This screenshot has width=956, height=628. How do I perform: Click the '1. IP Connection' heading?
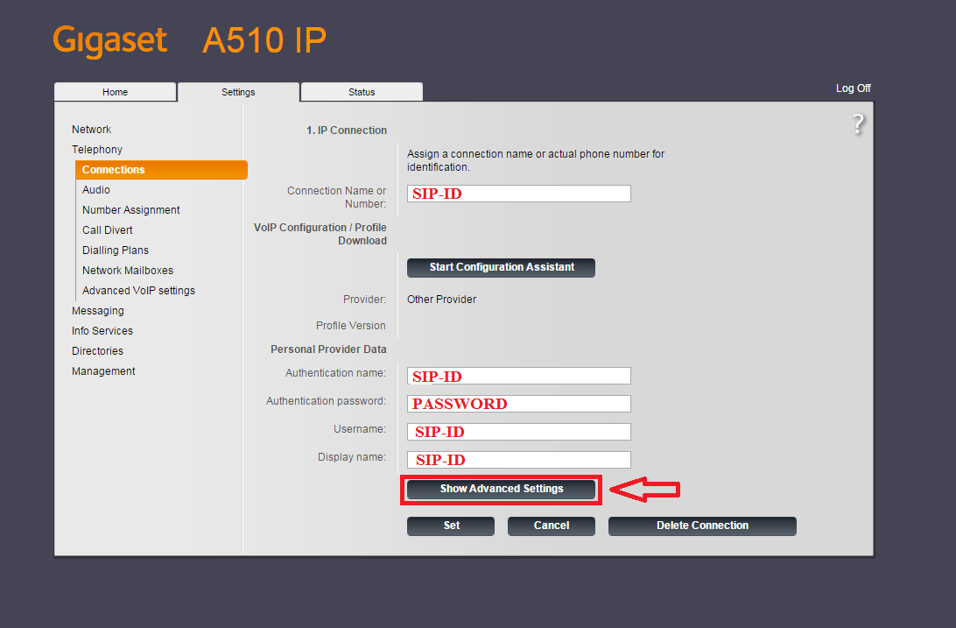tap(347, 130)
